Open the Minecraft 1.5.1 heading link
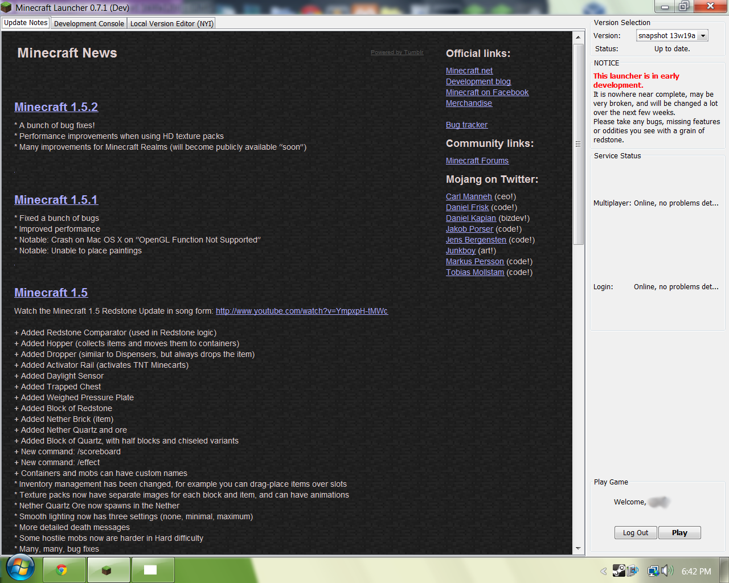The image size is (729, 583). 56,200
